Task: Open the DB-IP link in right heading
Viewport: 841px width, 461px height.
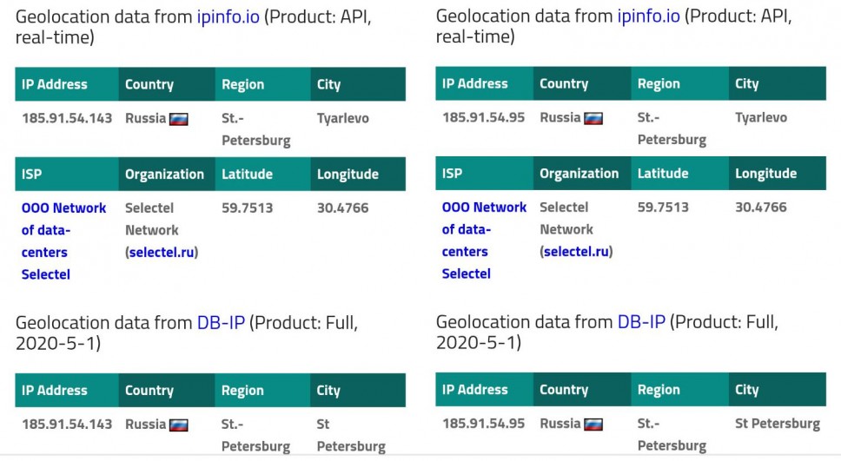Action: [641, 322]
